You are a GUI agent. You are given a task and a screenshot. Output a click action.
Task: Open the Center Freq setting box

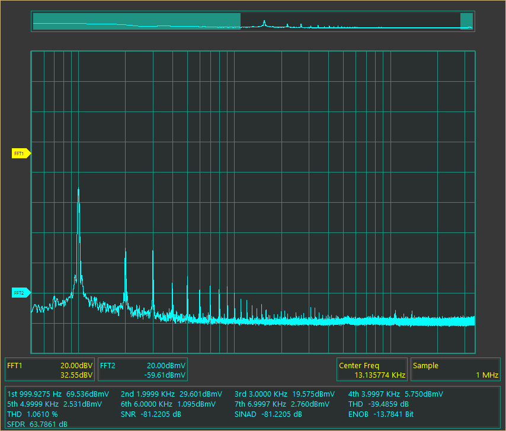372,370
